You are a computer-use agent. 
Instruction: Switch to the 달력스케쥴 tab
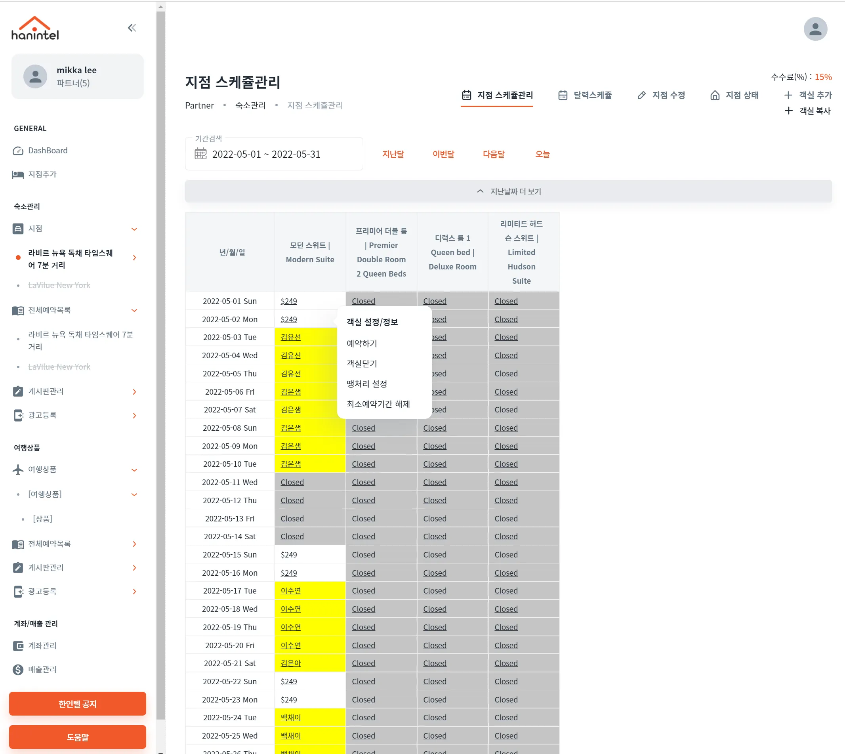pyautogui.click(x=584, y=95)
